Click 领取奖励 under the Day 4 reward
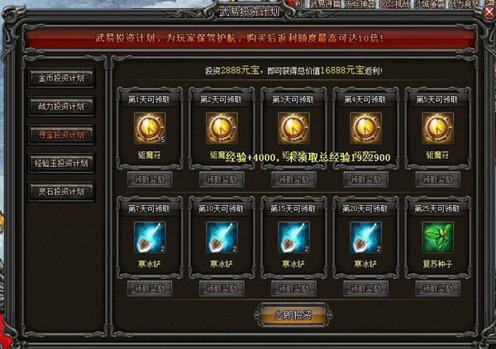This screenshot has height=349, width=496. coord(365,179)
